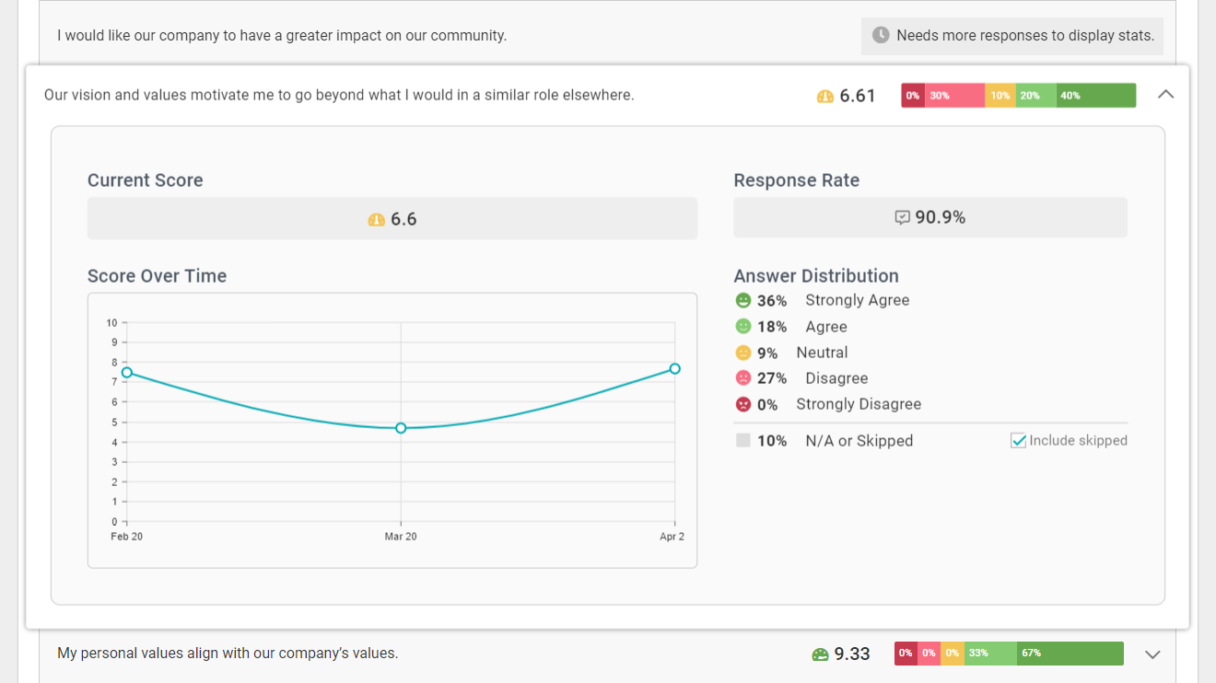Click the 67% green segment in bottom row
The image size is (1216, 683).
coord(1070,654)
